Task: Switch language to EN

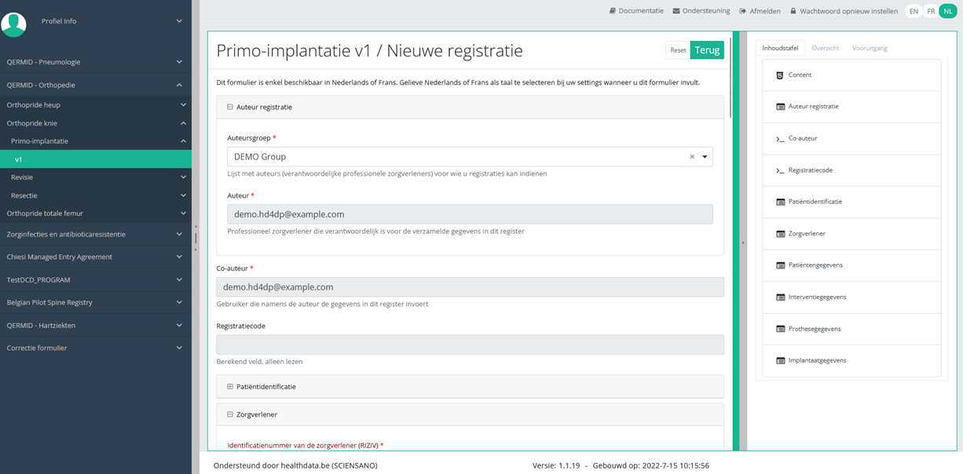Action: coord(914,11)
